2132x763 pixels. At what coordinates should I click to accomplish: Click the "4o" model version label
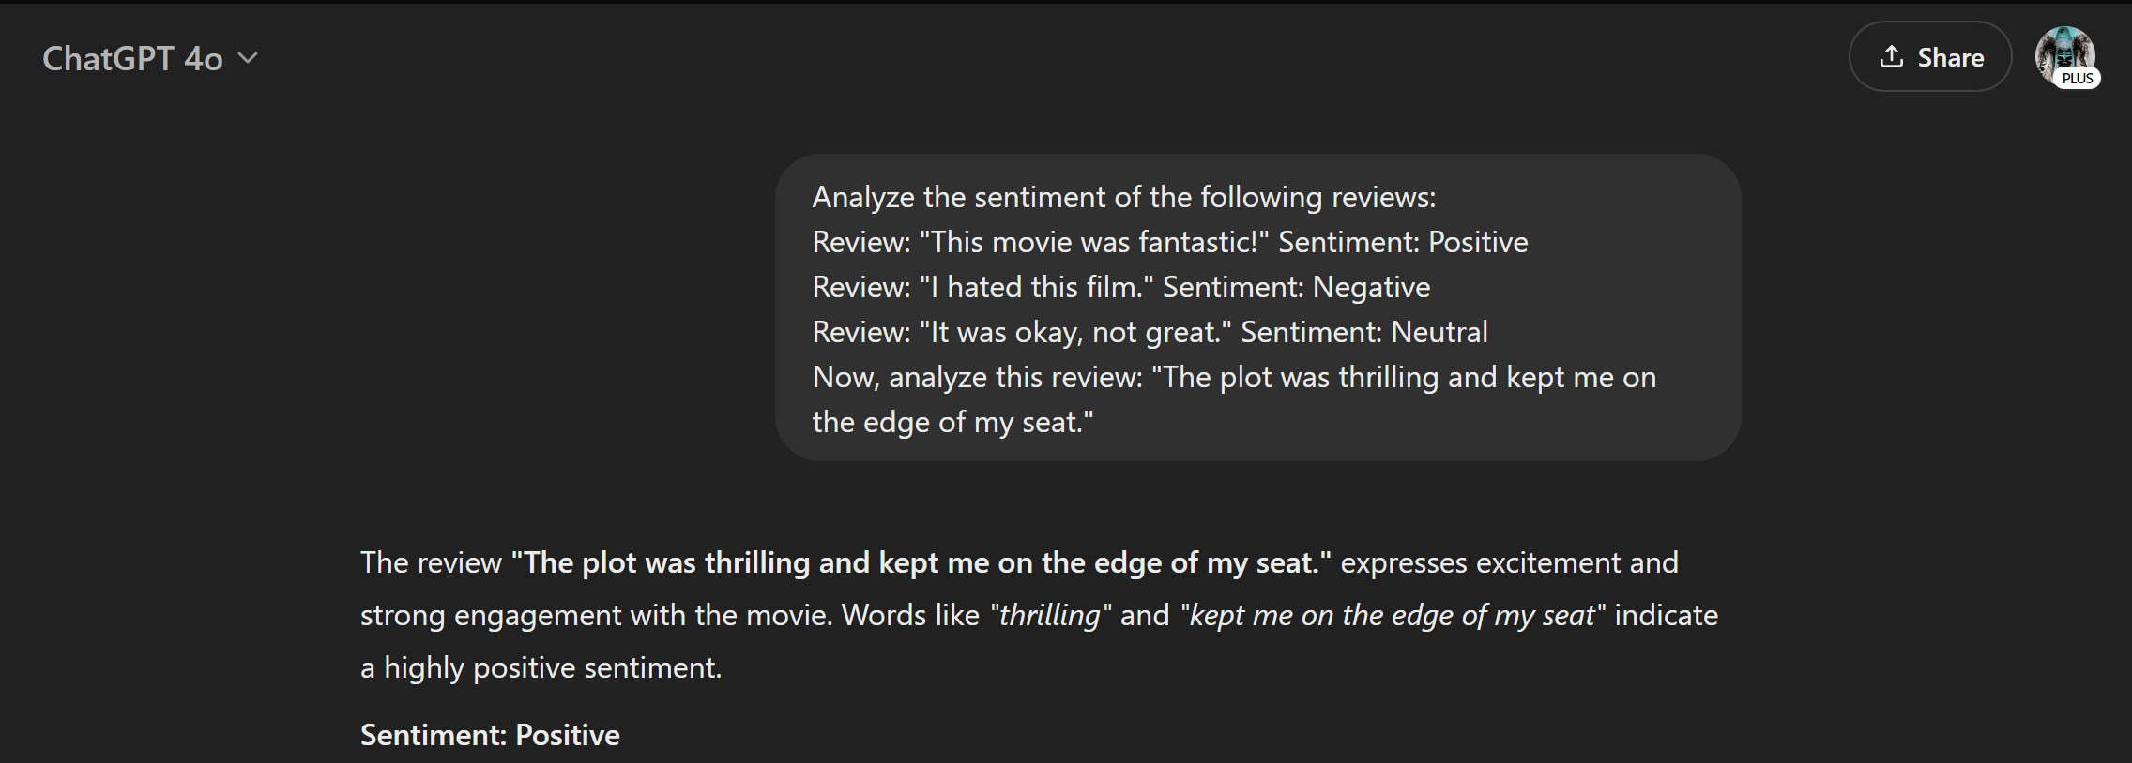204,59
